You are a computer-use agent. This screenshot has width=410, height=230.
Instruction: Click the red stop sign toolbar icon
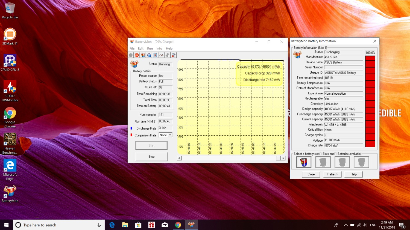click(x=137, y=55)
